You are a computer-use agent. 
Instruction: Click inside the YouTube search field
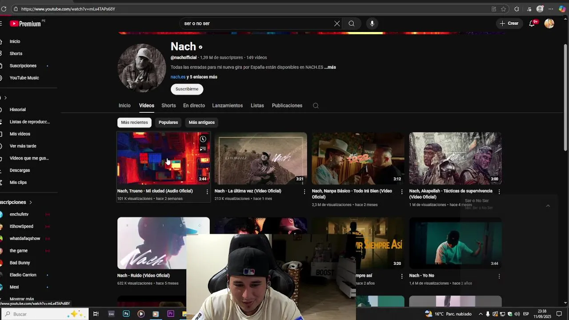(258, 24)
